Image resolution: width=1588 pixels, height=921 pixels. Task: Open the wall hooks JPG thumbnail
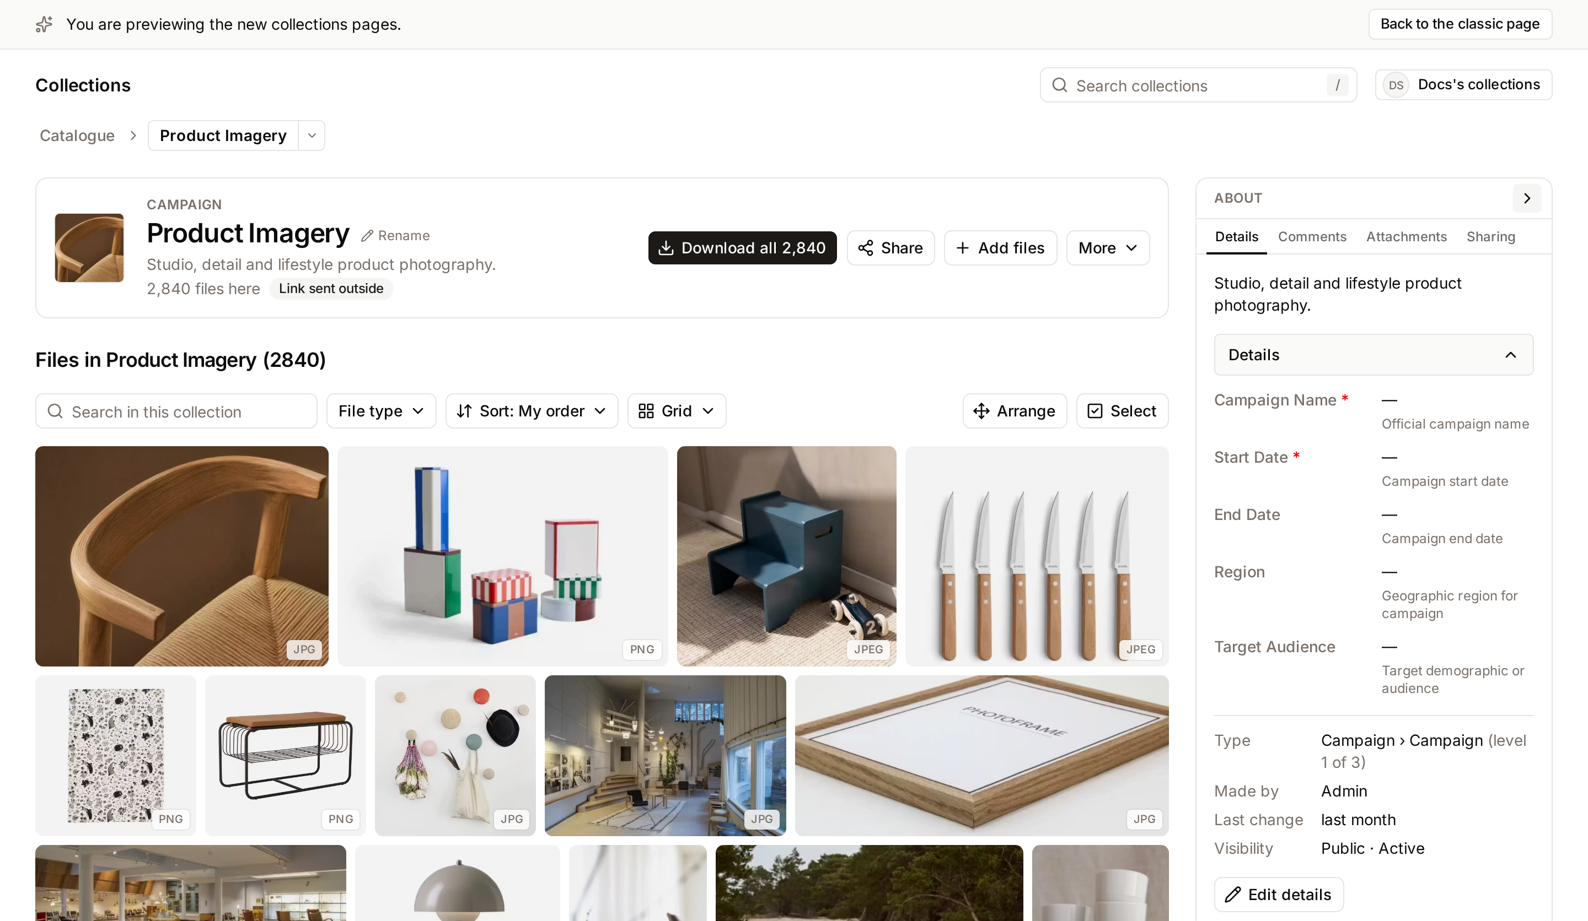point(455,755)
